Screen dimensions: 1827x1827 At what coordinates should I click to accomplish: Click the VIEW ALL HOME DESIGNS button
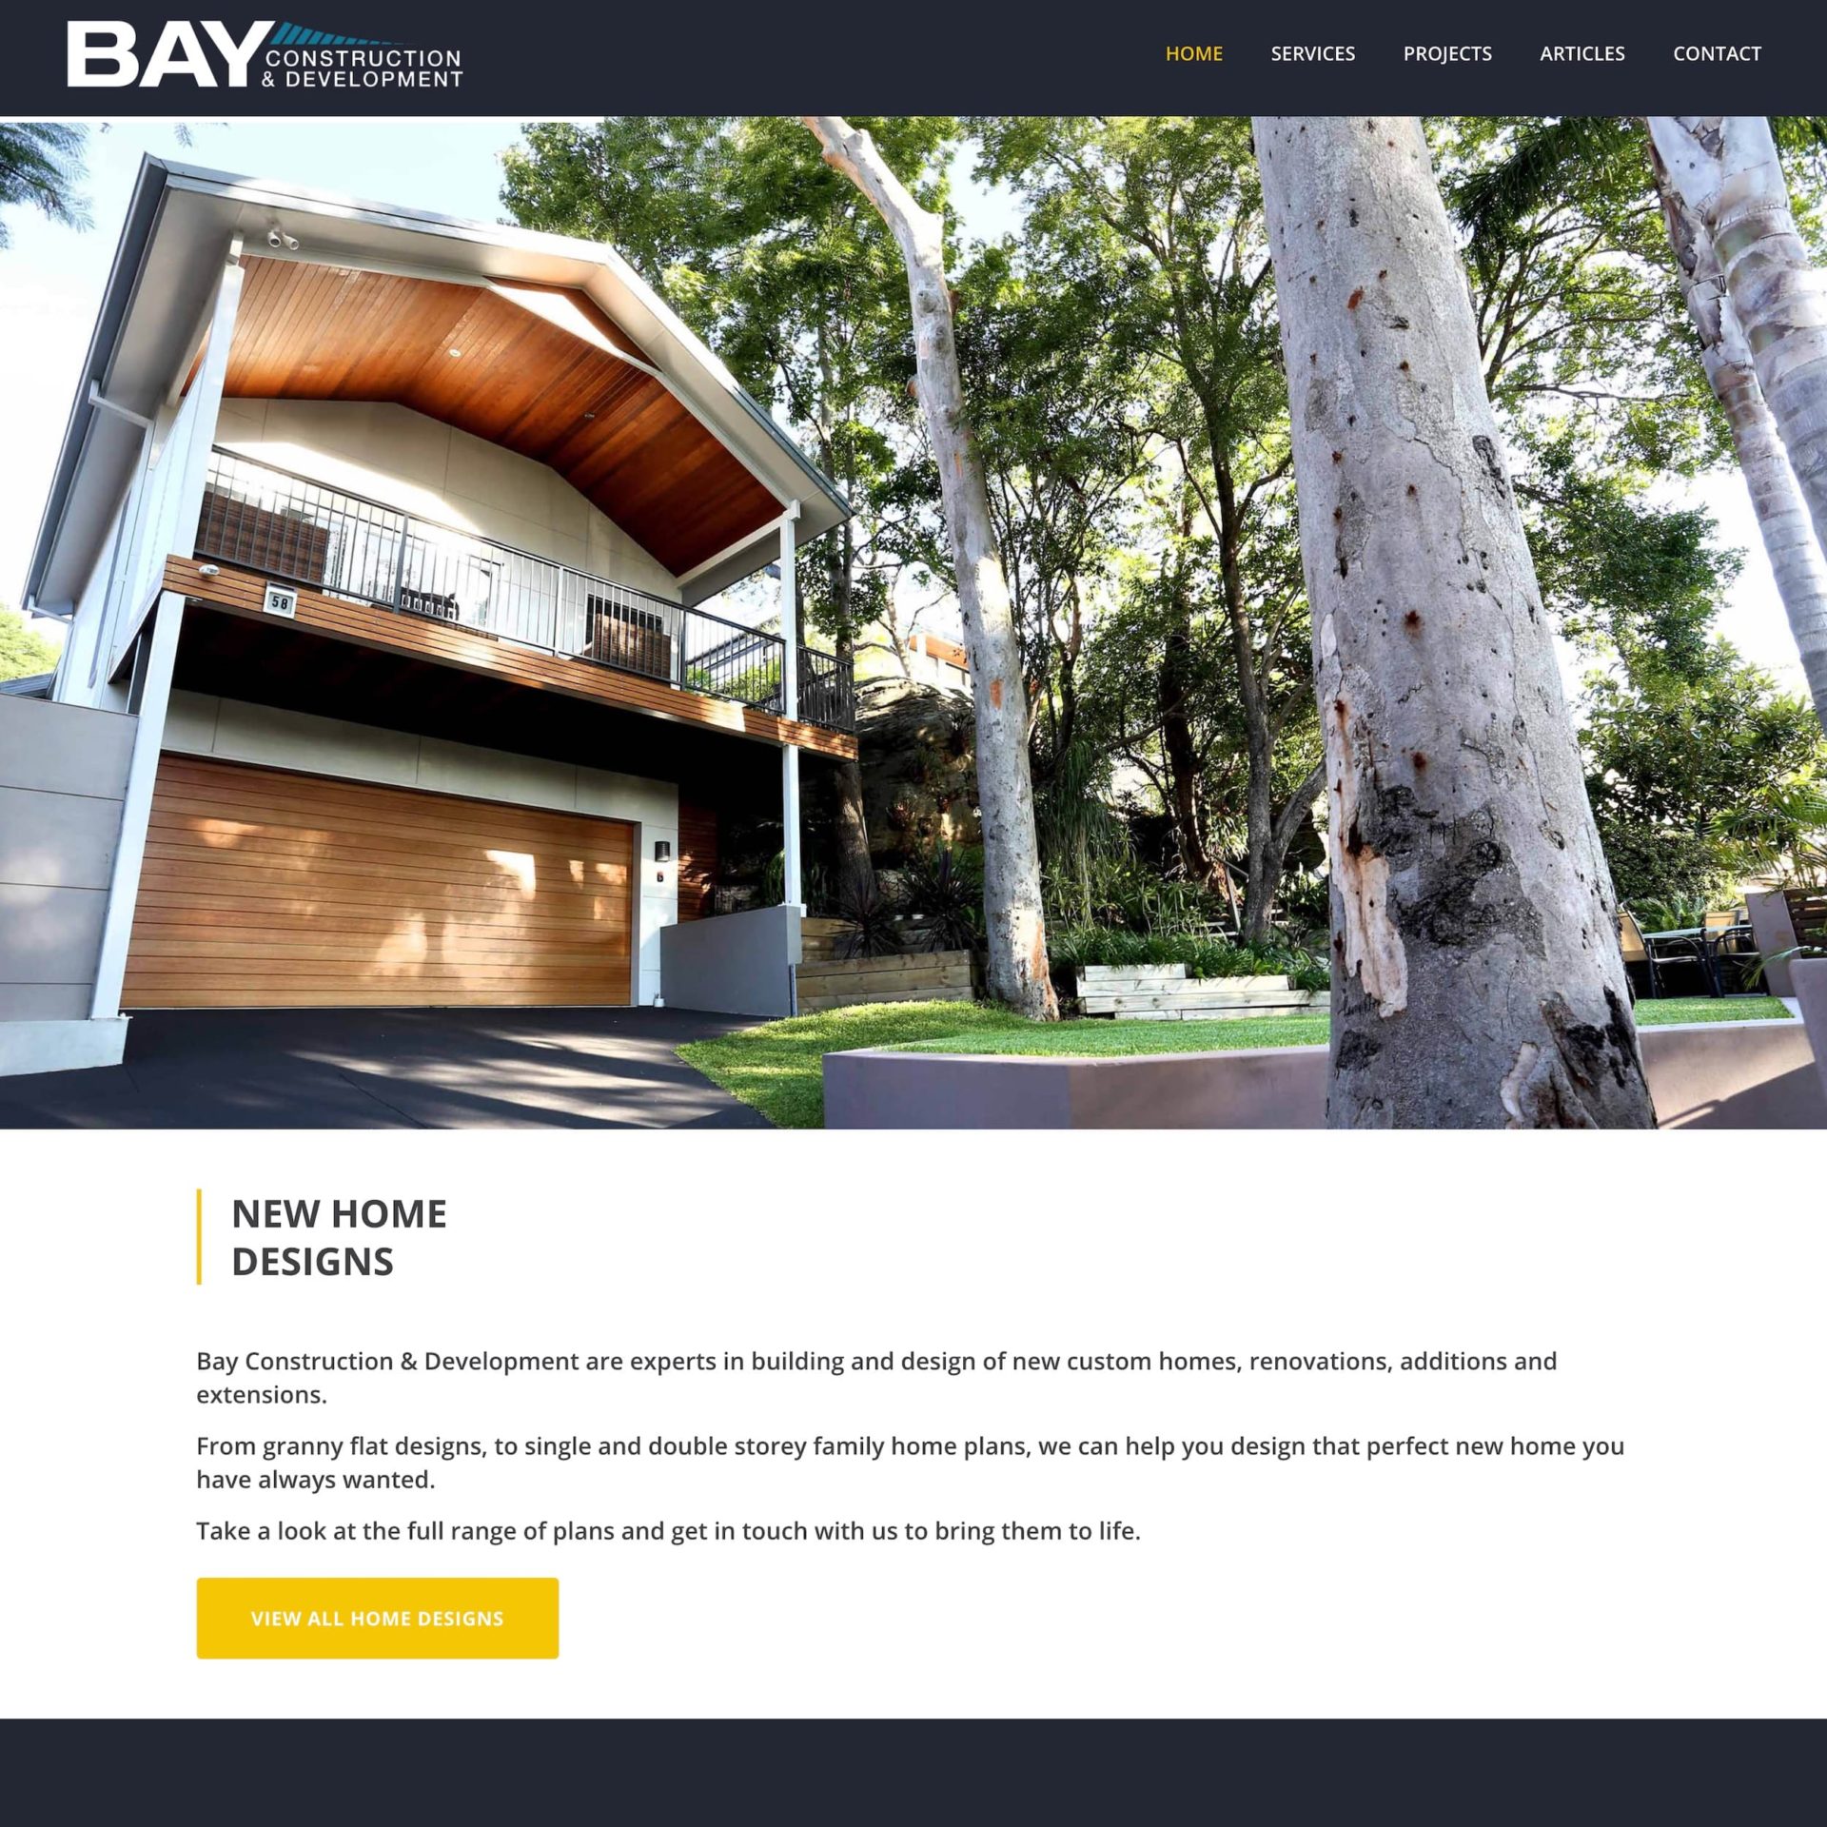click(x=377, y=1618)
